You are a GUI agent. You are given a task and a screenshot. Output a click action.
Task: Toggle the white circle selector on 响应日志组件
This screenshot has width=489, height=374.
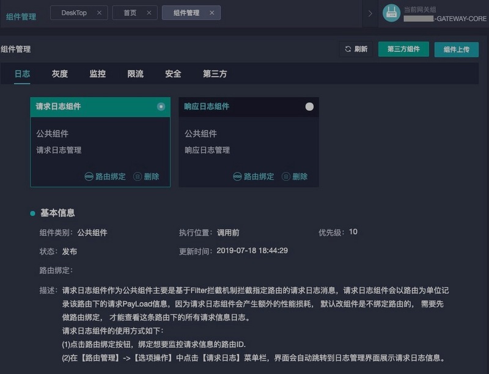309,106
